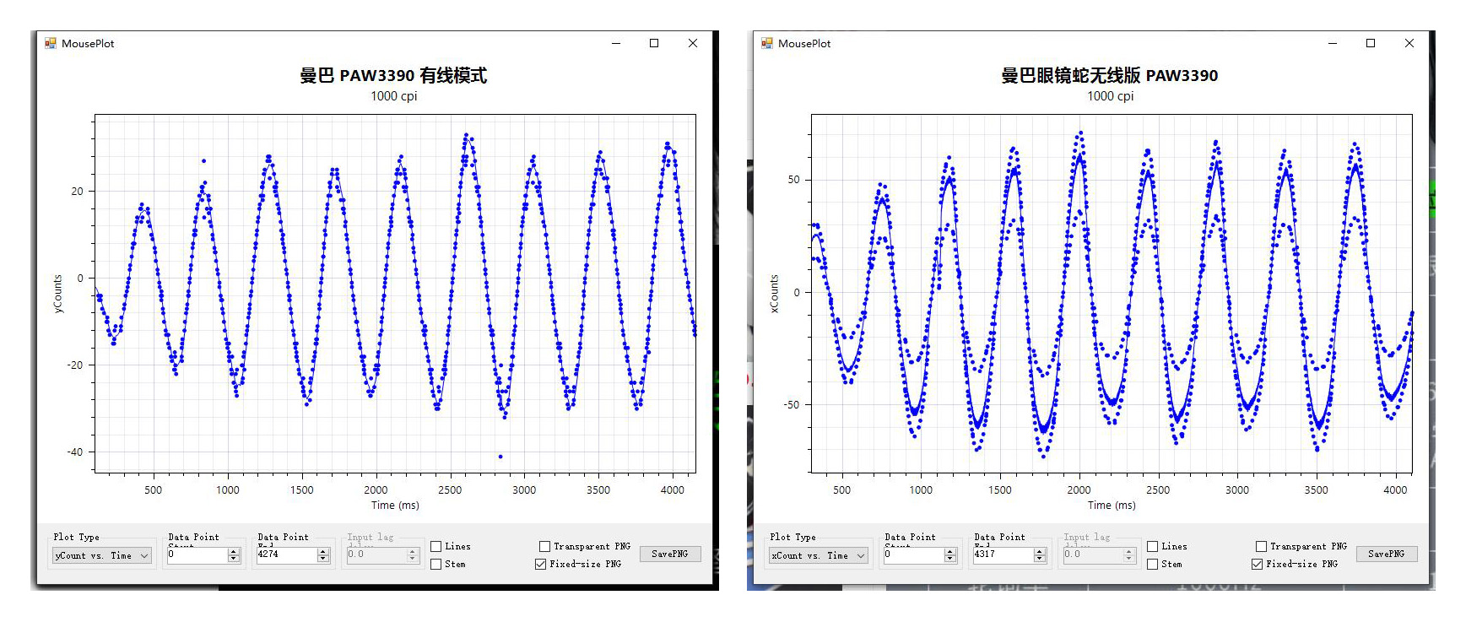Enable Stem checkbox in the yCount window

pos(436,565)
